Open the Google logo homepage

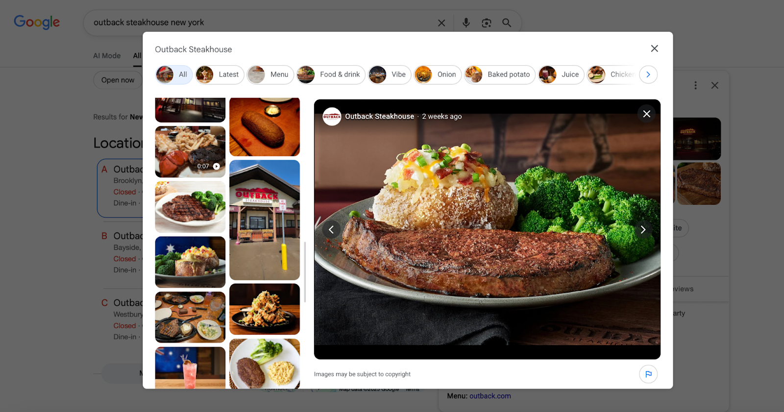coord(37,22)
